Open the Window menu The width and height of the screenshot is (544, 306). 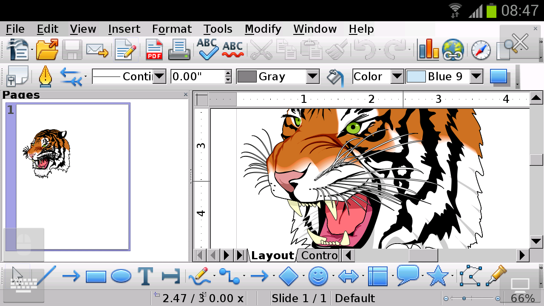coord(315,29)
